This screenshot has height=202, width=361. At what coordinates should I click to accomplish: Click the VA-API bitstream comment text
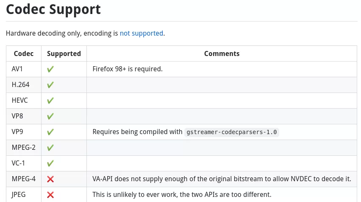click(x=222, y=179)
